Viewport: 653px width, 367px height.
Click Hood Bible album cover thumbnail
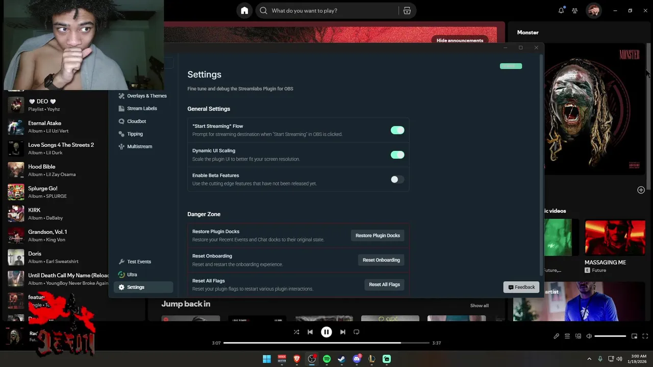pos(16,170)
